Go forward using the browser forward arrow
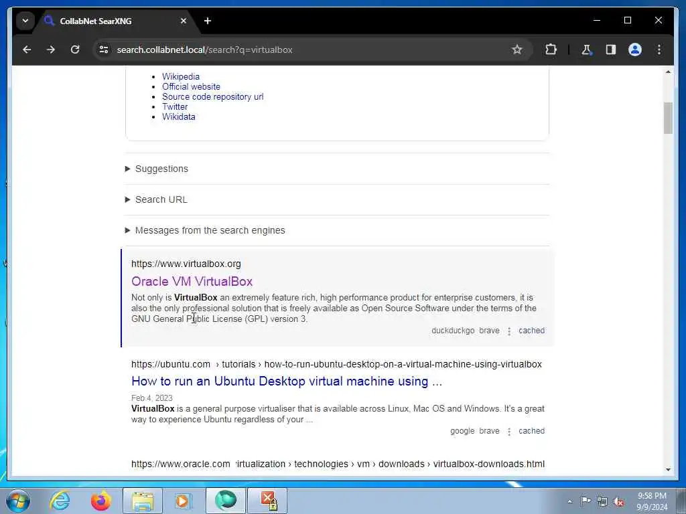Screen dimensions: 686x514 pos(51,50)
